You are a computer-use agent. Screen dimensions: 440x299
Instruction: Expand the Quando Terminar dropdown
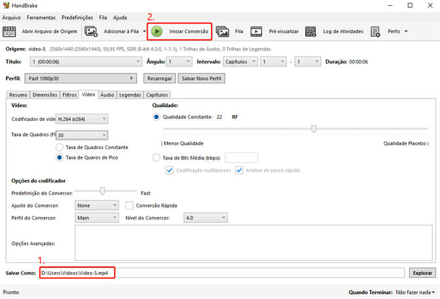[x=414, y=292]
